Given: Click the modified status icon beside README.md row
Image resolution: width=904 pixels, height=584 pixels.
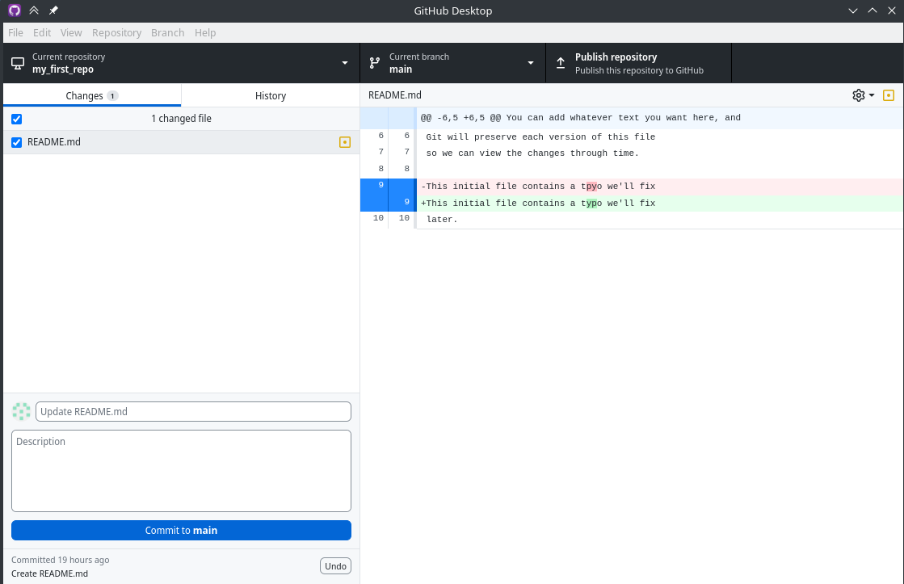Looking at the screenshot, I should pyautogui.click(x=345, y=142).
